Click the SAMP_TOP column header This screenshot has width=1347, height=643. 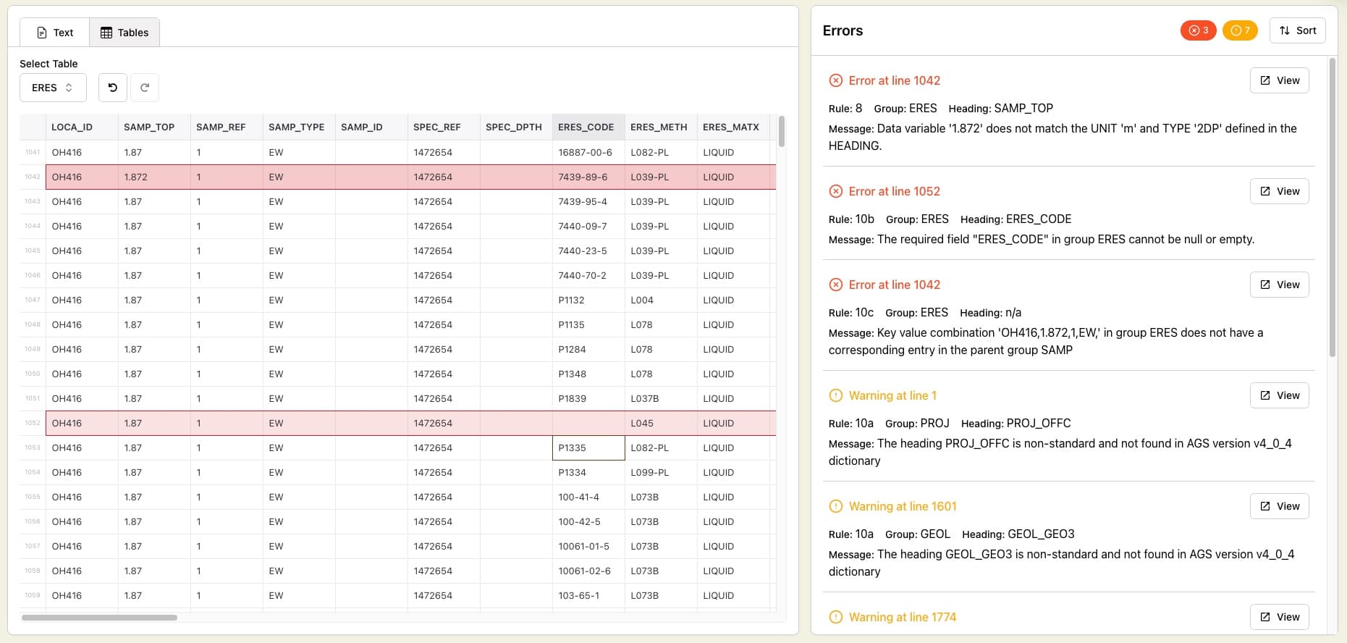pyautogui.click(x=154, y=127)
